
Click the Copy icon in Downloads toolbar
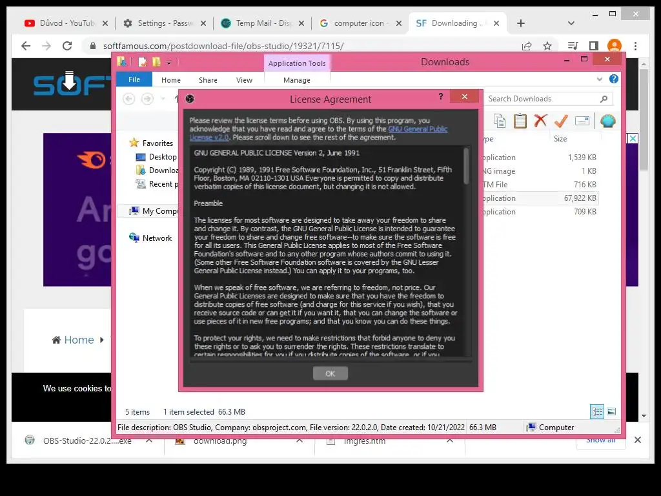click(x=500, y=121)
